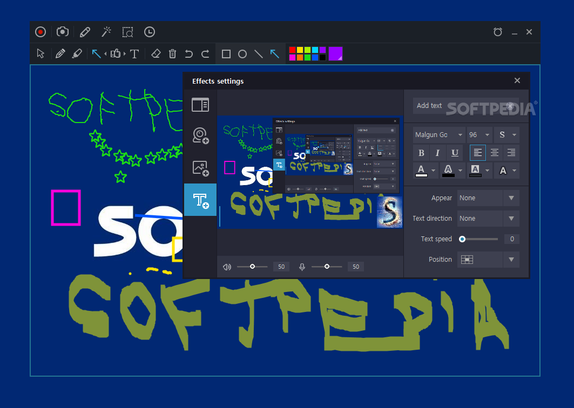Choose the pencil drawing tool
574x408 pixels.
pos(60,54)
